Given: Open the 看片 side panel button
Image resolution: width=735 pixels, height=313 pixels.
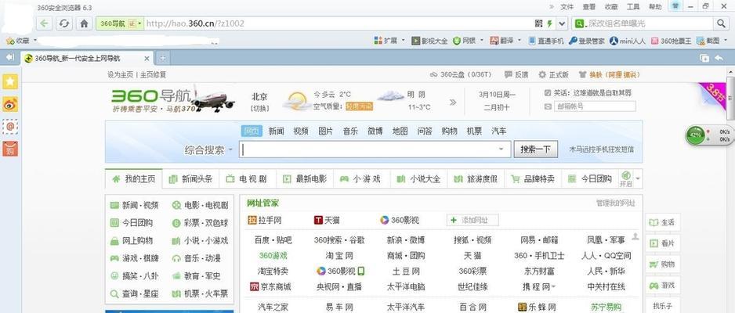Looking at the screenshot, I should coord(663,243).
